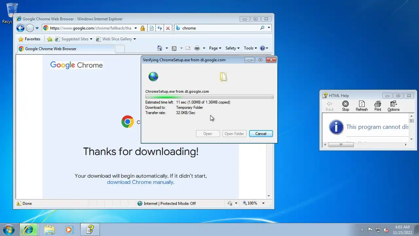Click the RSS Feeds icon in command bar
Image resolution: width=419 pixels, height=236 pixels.
click(174, 48)
